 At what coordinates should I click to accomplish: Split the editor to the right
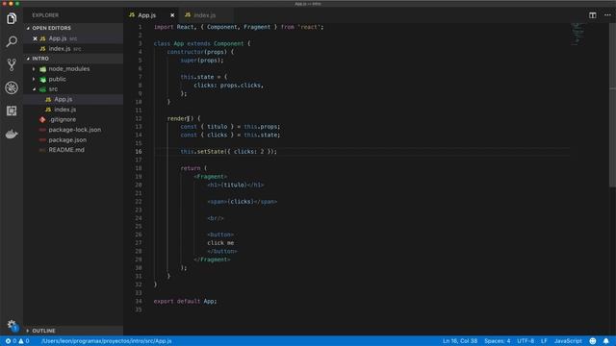[x=593, y=15]
